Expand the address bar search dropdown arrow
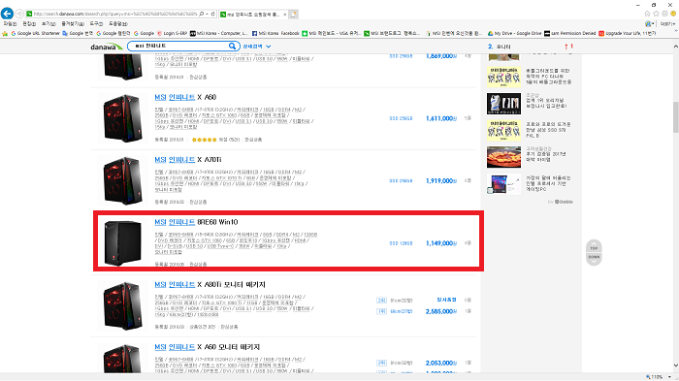 click(x=207, y=14)
